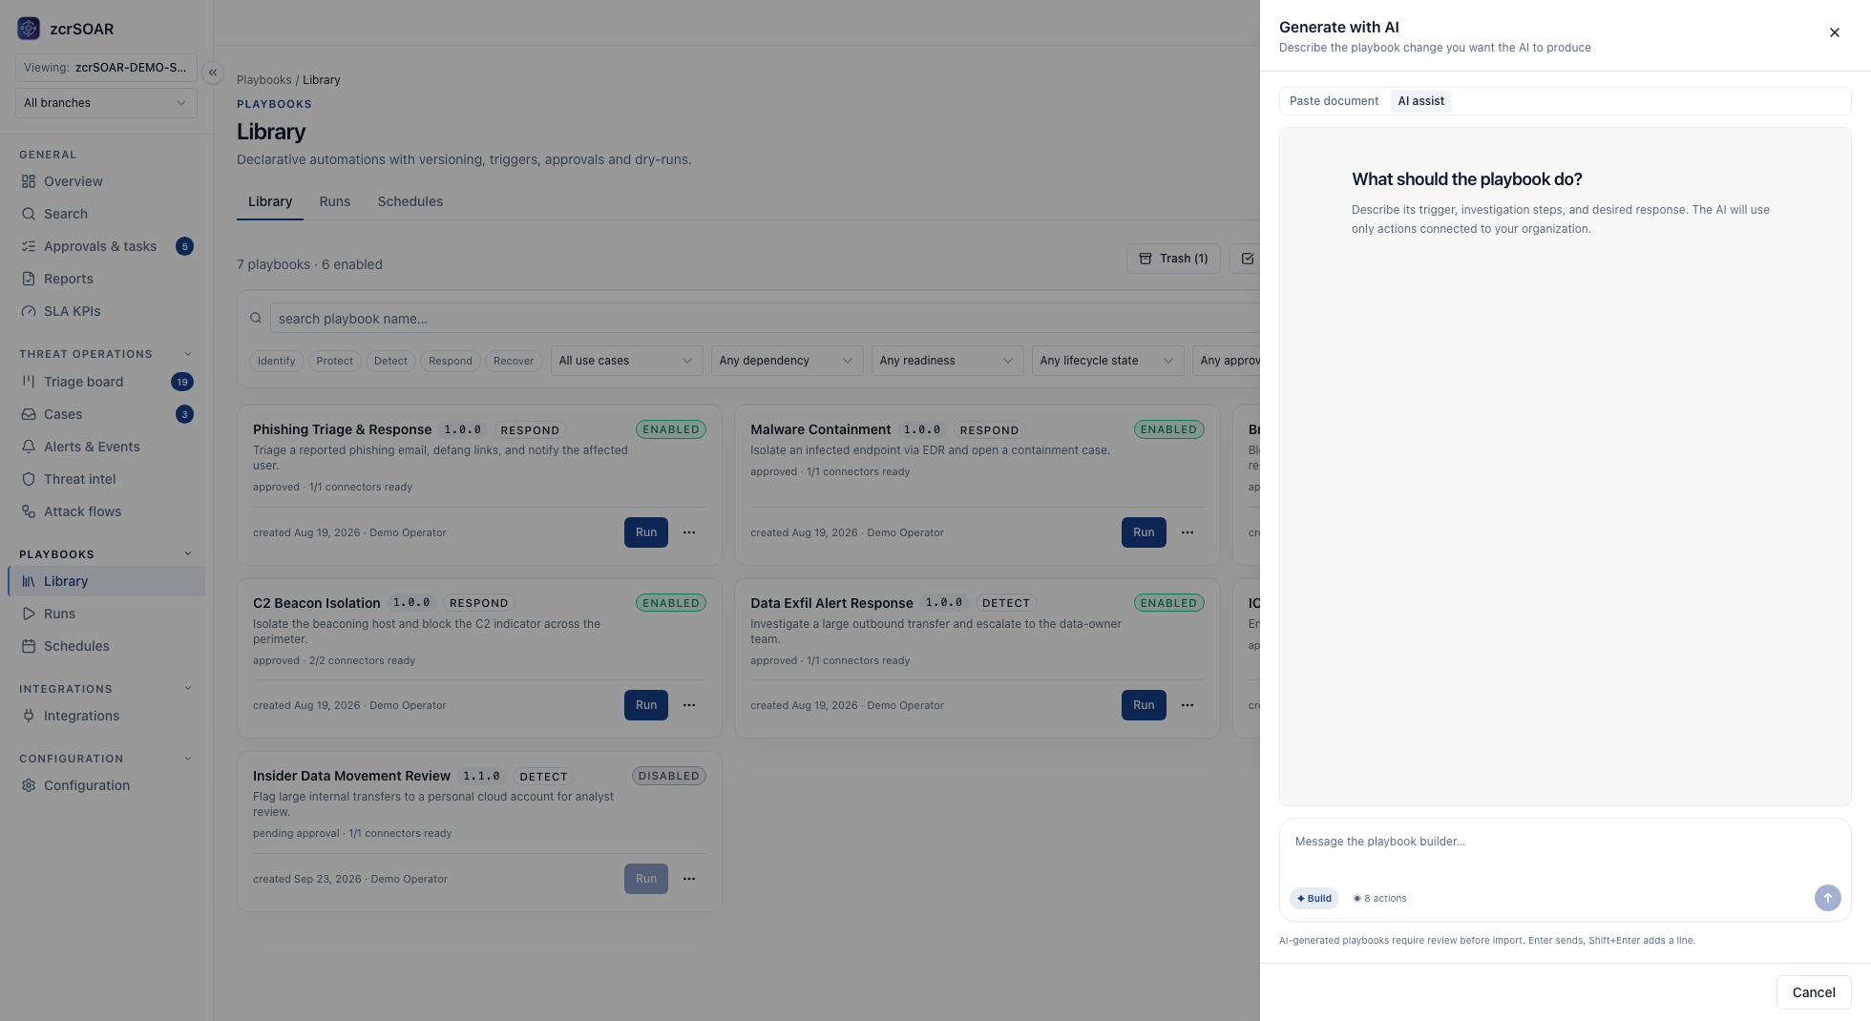Switch to the Paste document tab

click(x=1334, y=101)
